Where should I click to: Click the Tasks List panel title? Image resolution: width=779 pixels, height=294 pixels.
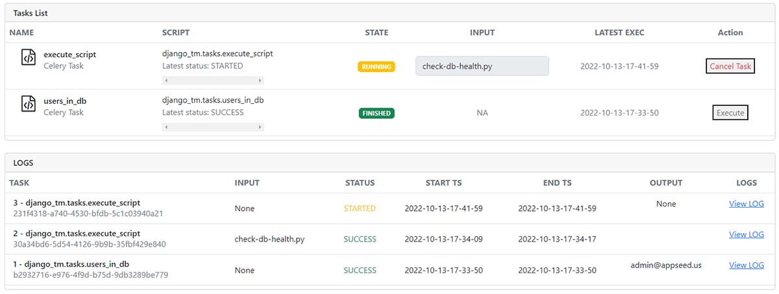tap(30, 13)
